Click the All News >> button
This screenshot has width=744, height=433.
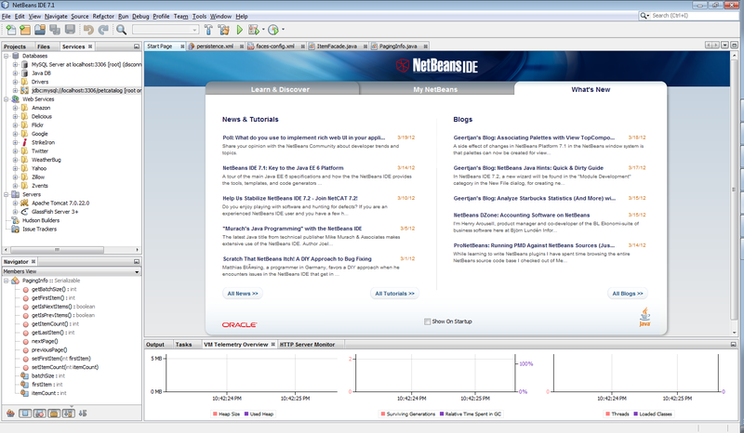pyautogui.click(x=243, y=294)
